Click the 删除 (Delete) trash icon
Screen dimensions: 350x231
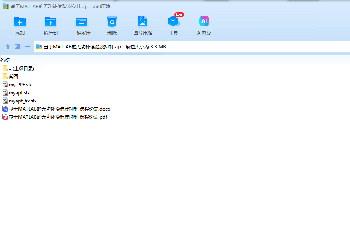coord(112,21)
